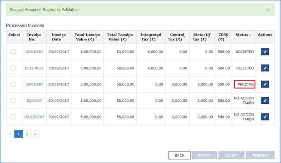Edit invoice ISD1S07 via pencil icon

point(265,100)
